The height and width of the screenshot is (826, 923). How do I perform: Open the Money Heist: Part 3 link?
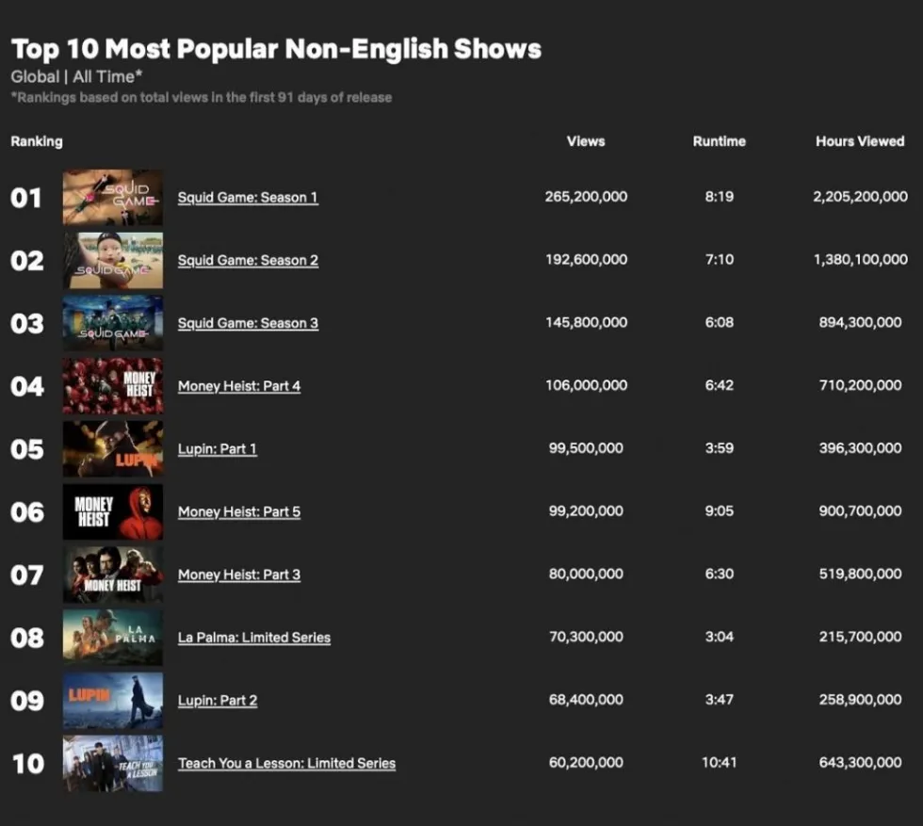(x=239, y=575)
